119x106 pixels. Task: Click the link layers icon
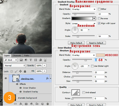(x=15, y=104)
